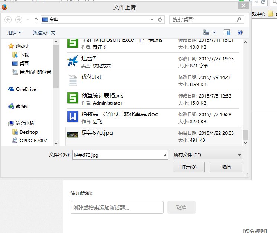Open recent locations dropdown beside forward arrow
This screenshot has height=233, width=277.
[x=28, y=20]
